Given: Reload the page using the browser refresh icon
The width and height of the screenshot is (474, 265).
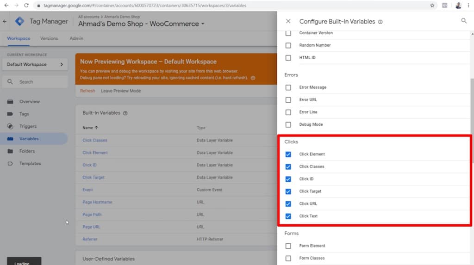Looking at the screenshot, I should click(x=26, y=6).
